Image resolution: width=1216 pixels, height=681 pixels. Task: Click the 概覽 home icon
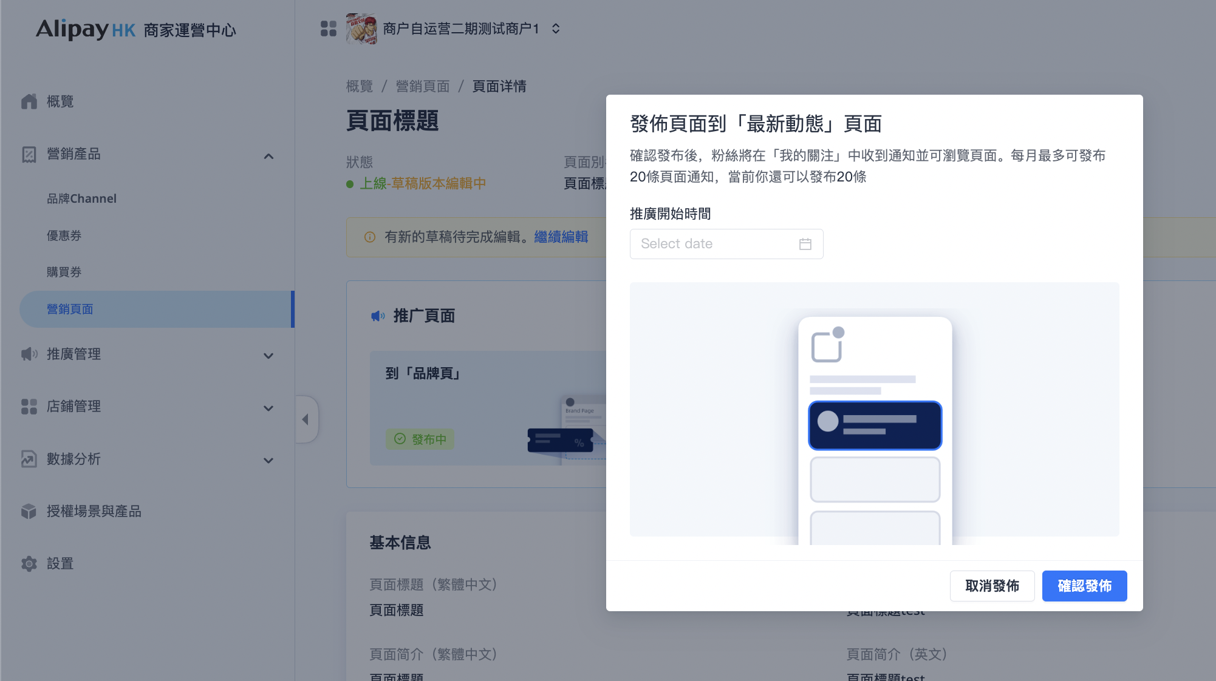click(29, 101)
